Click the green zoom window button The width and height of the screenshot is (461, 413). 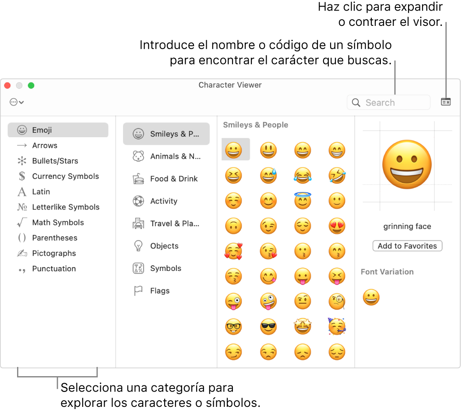(x=31, y=85)
